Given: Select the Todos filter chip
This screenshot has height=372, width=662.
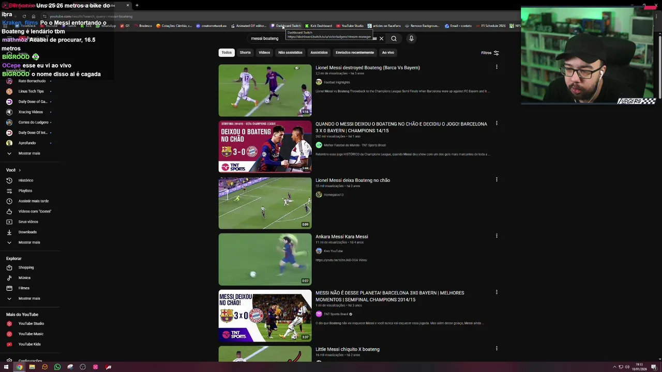Looking at the screenshot, I should (227, 52).
